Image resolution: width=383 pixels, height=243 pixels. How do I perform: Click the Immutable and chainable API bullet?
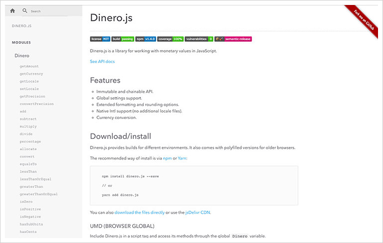pyautogui.click(x=125, y=92)
